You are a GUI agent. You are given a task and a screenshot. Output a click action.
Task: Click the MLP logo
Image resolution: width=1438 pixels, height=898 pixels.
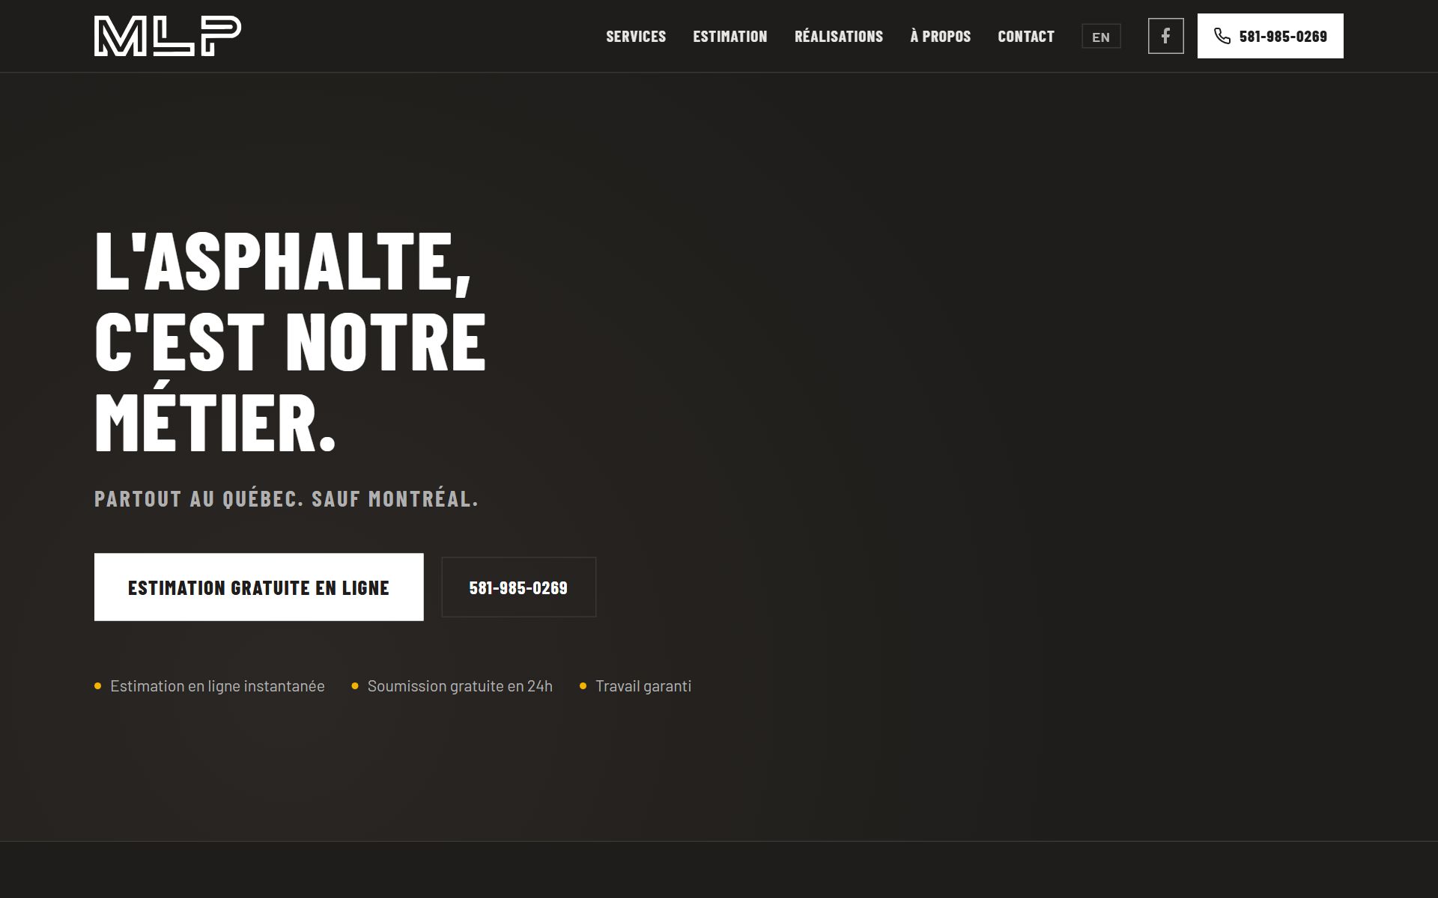[168, 36]
